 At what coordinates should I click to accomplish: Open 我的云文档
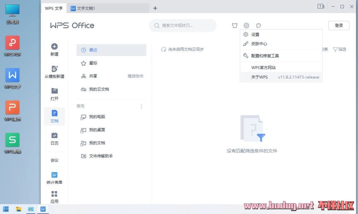(x=112, y=89)
